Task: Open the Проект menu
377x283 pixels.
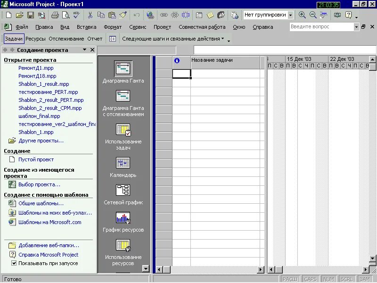Action: click(x=162, y=27)
